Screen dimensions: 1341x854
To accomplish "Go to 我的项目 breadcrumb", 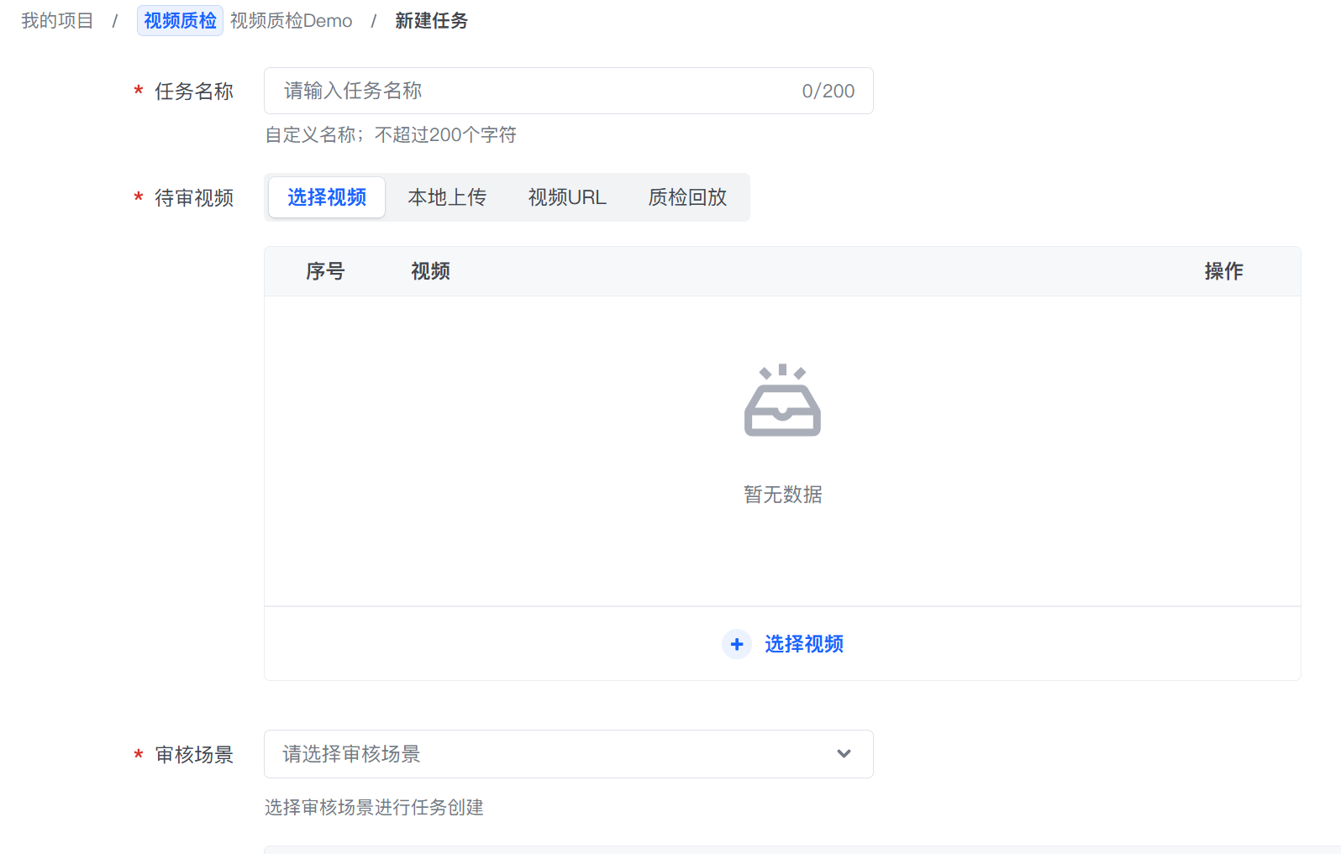I will click(x=57, y=20).
